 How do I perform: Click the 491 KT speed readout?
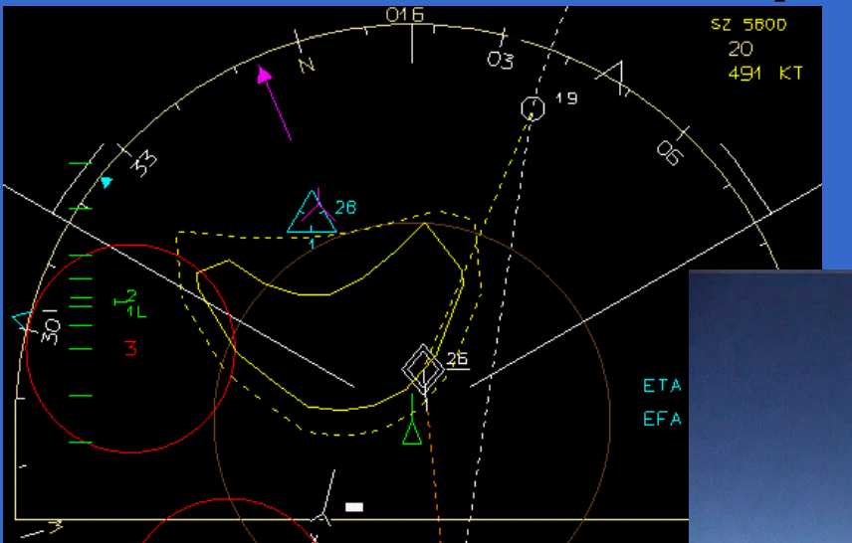[x=764, y=74]
